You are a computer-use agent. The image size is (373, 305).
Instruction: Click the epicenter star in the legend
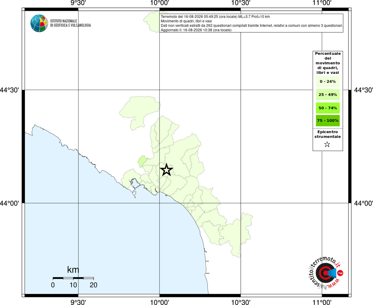[327, 144]
